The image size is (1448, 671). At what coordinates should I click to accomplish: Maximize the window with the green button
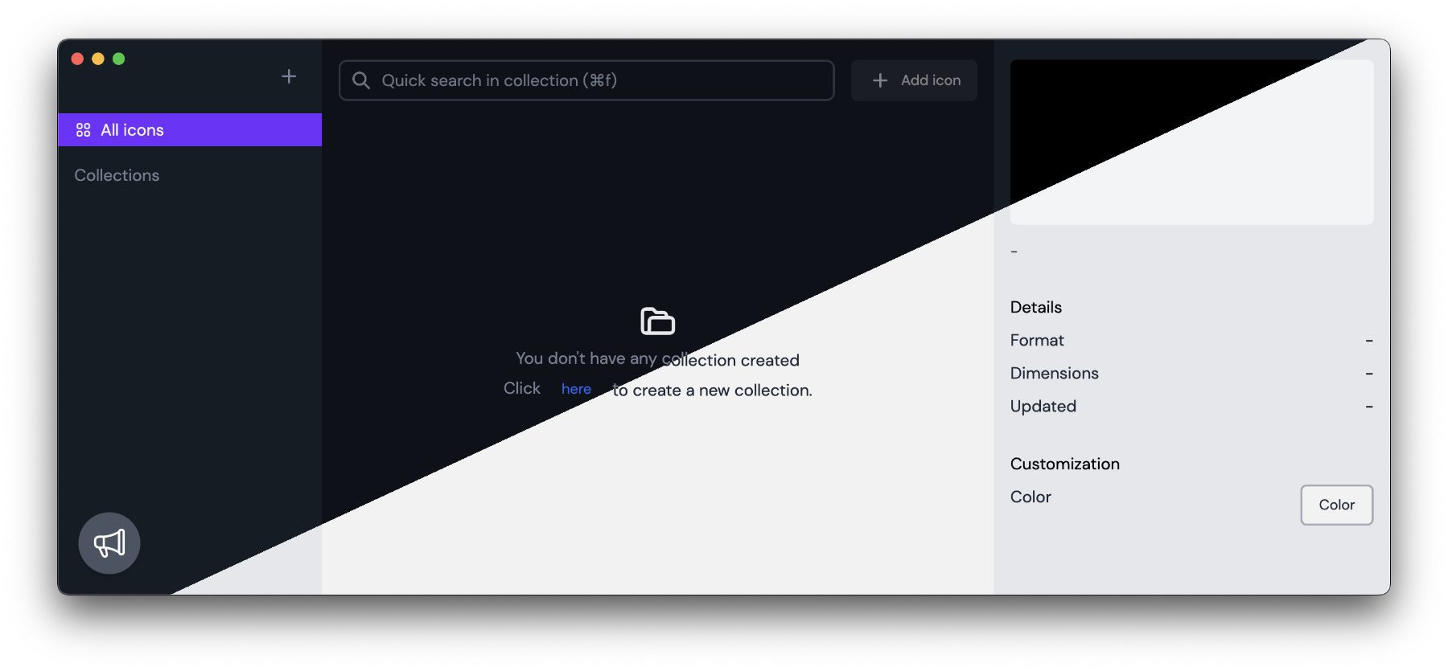119,59
